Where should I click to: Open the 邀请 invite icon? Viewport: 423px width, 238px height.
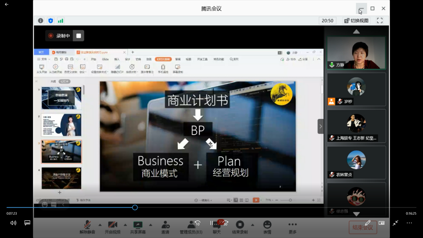165,225
